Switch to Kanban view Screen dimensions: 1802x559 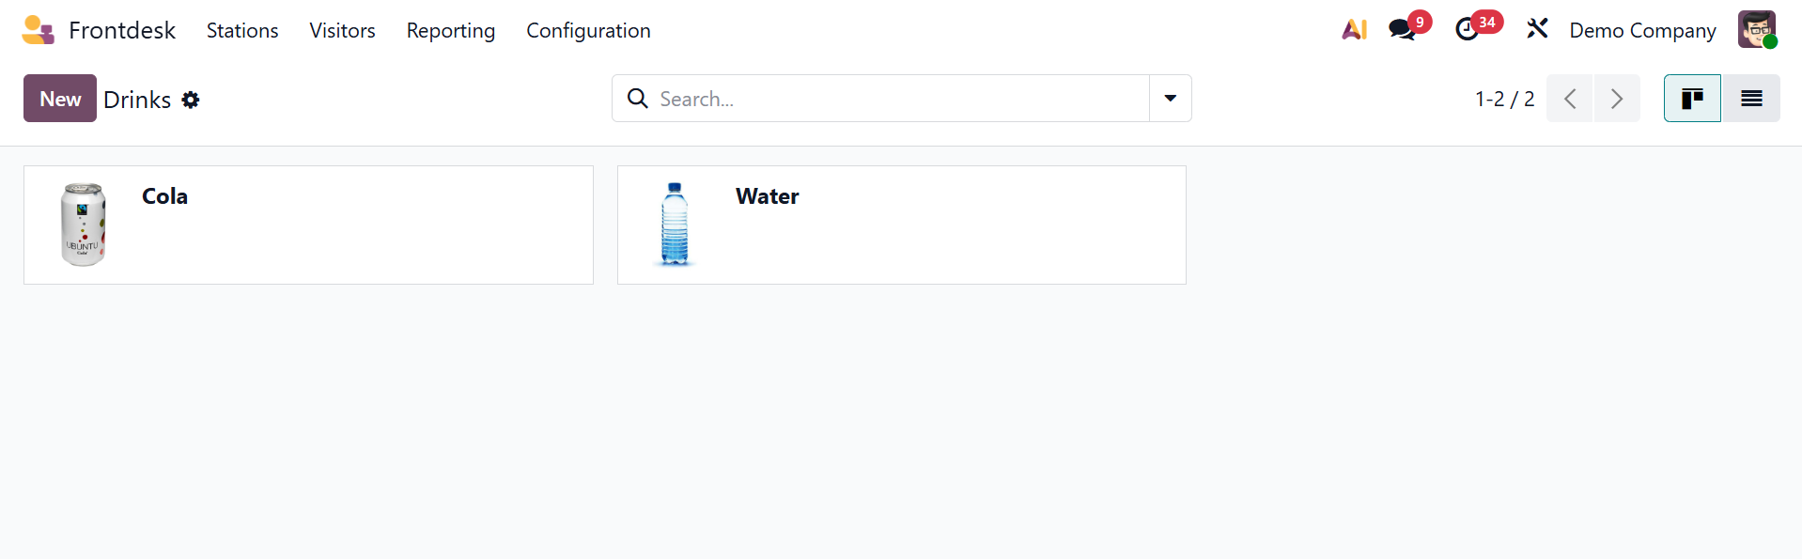tap(1692, 99)
